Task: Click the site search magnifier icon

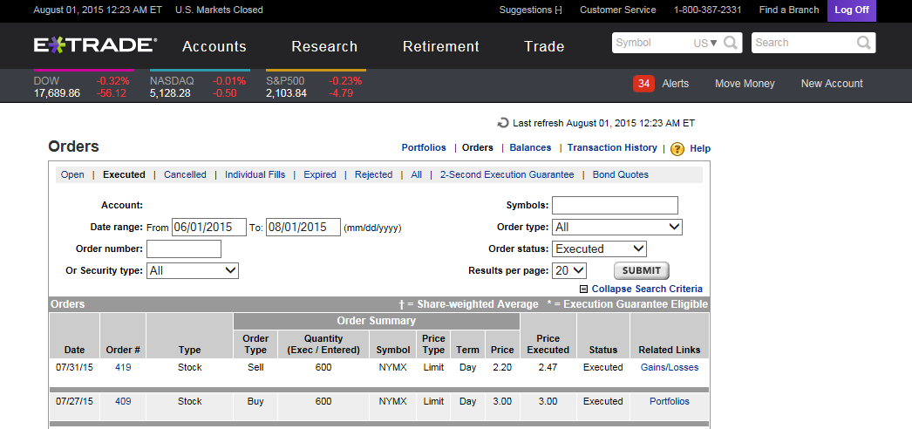Action: tap(863, 43)
